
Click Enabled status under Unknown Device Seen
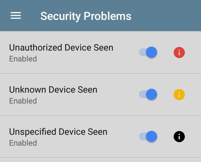pos(23,101)
